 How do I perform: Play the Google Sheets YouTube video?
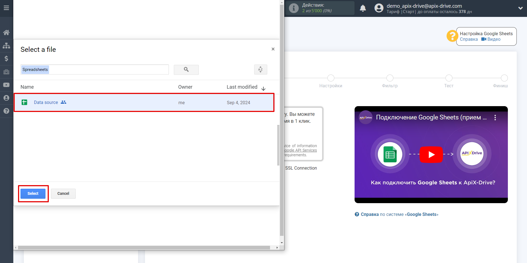click(431, 154)
